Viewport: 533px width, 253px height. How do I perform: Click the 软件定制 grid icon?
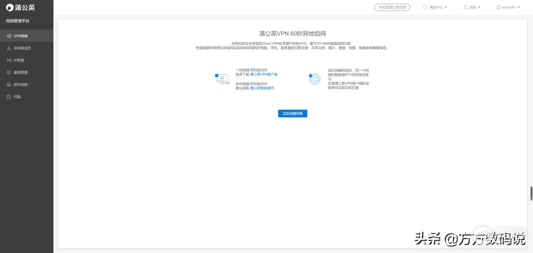9,85
